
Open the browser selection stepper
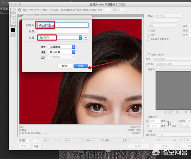pos(42,146)
